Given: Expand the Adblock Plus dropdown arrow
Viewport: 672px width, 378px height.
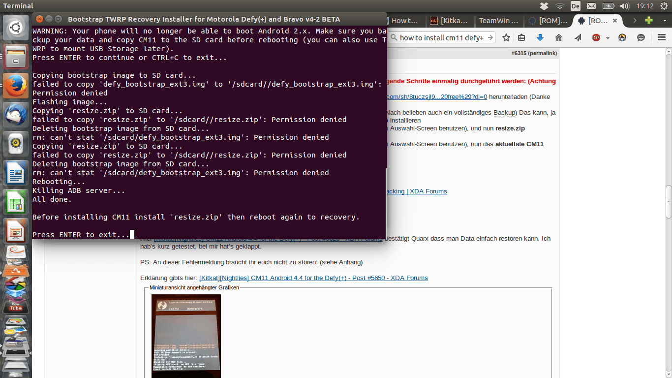Looking at the screenshot, I should [608, 38].
